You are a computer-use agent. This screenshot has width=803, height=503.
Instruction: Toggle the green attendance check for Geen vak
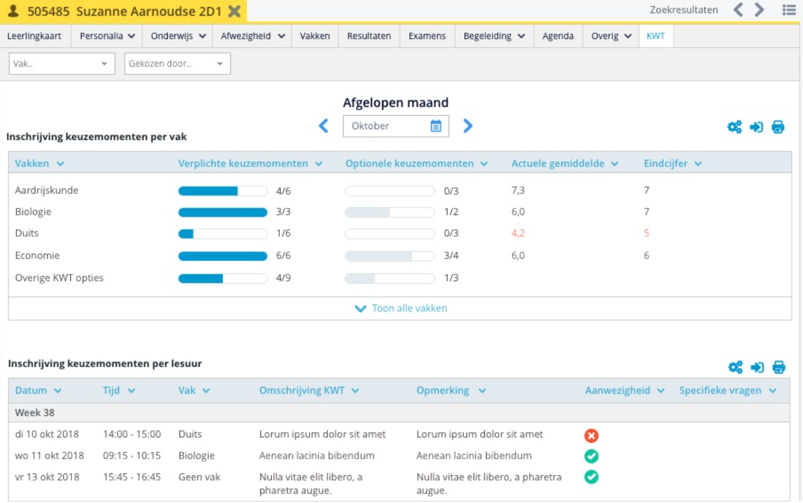[x=591, y=477]
